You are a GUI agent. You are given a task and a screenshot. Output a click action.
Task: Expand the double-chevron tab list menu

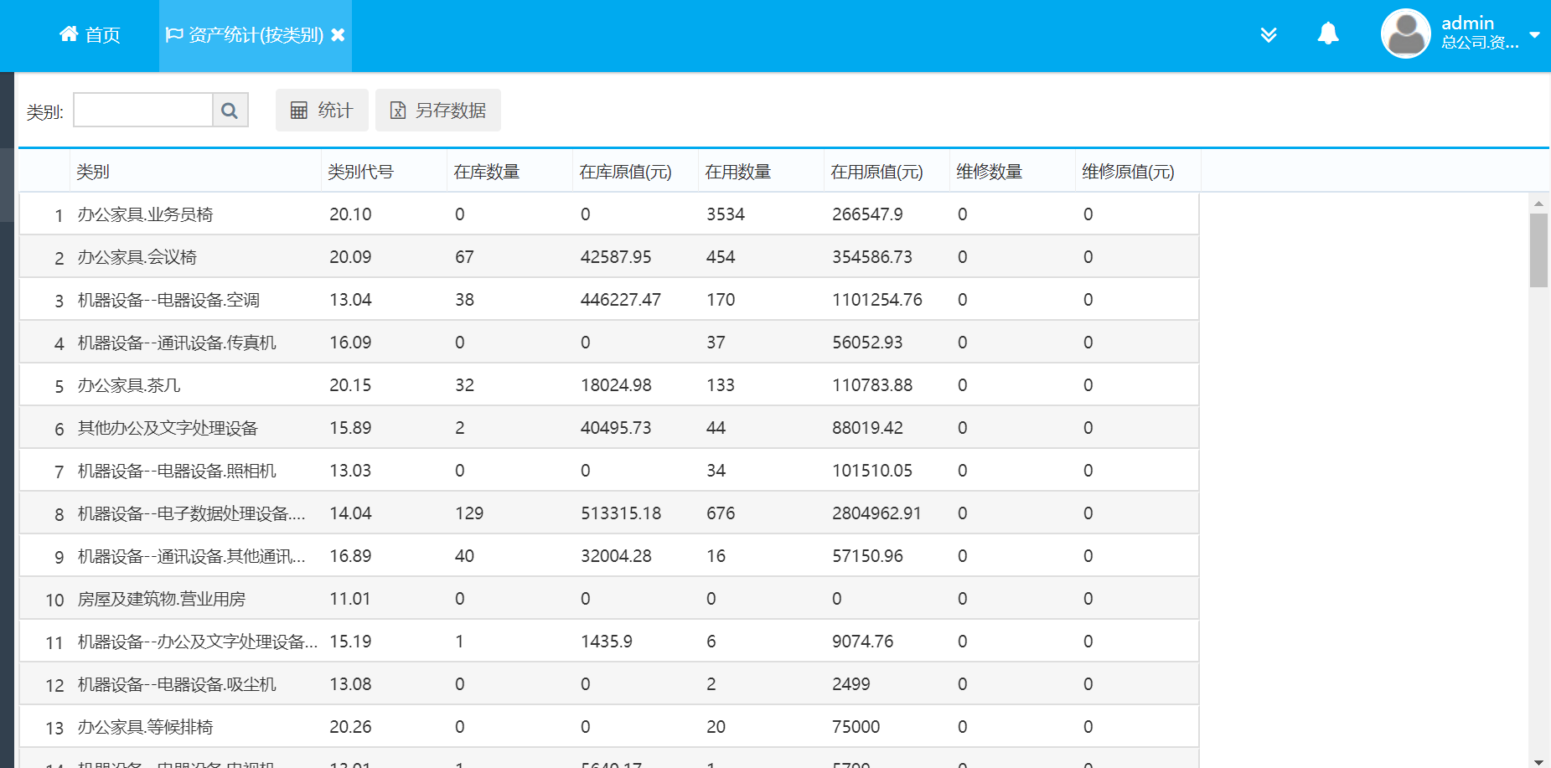(x=1269, y=34)
